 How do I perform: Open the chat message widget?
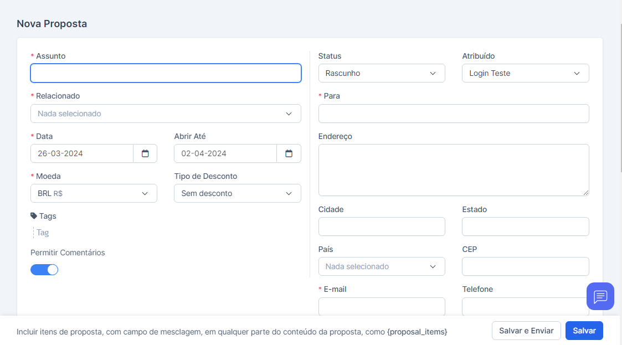coord(600,296)
